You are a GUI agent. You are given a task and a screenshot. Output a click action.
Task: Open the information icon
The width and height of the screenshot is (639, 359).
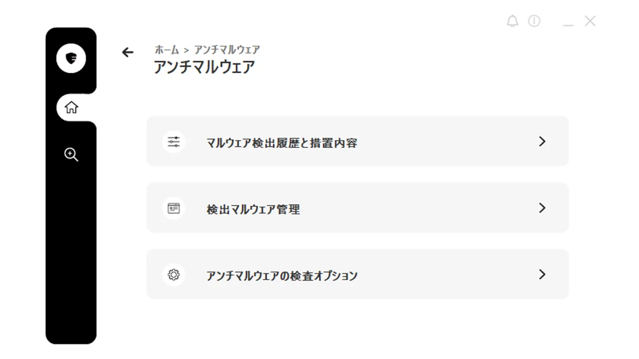click(x=534, y=21)
